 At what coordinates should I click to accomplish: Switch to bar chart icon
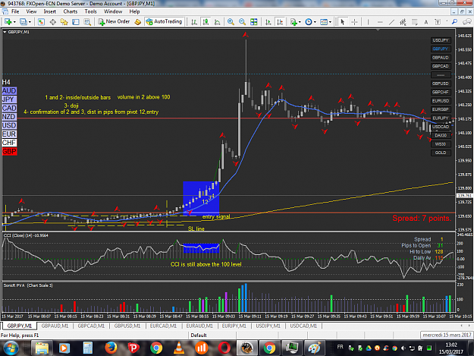pos(194,22)
